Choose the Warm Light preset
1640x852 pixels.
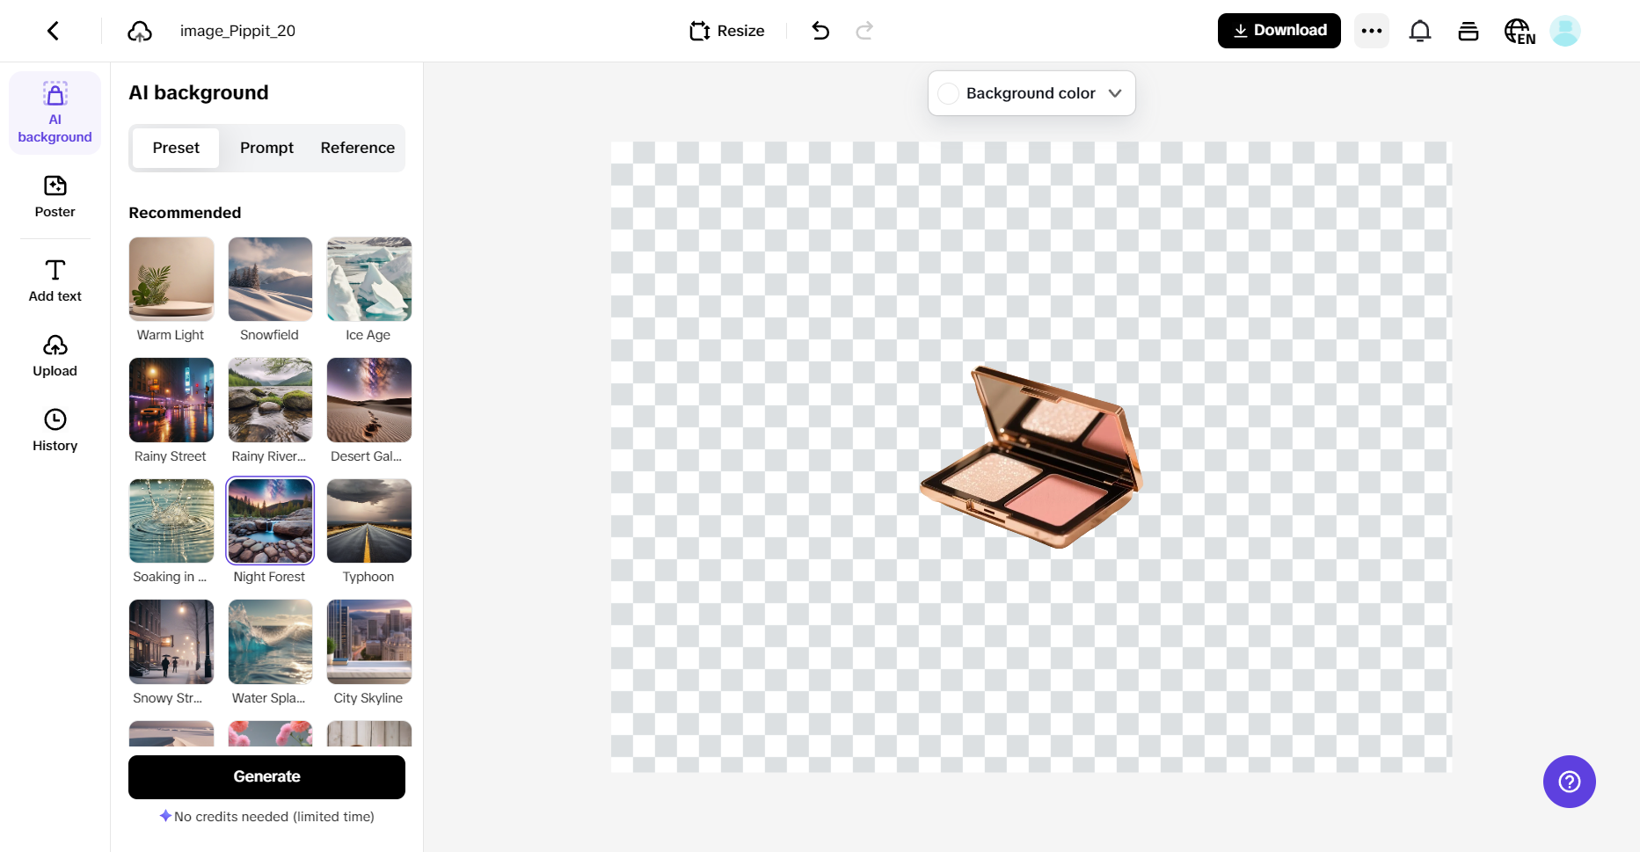coord(171,279)
